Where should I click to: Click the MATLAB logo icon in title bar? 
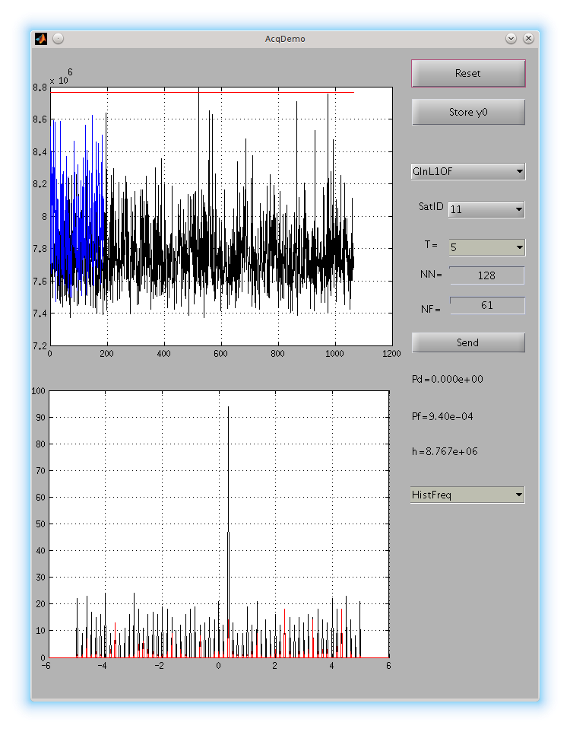[42, 39]
